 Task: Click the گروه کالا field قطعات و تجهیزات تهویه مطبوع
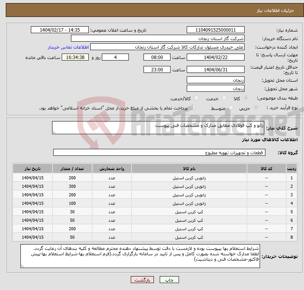tap(159, 152)
